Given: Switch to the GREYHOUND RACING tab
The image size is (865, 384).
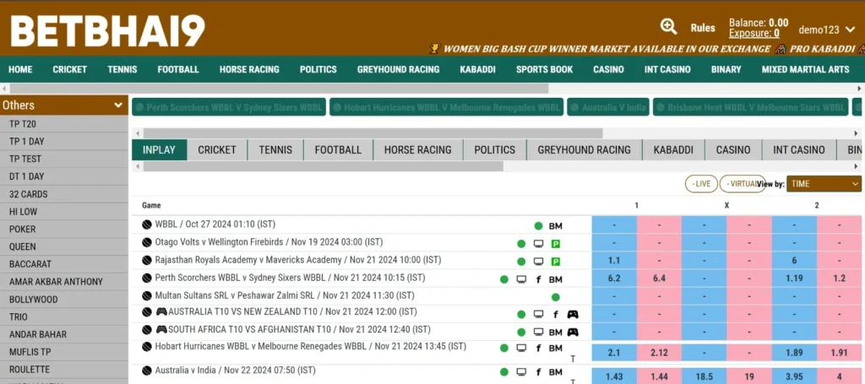Looking at the screenshot, I should (585, 150).
